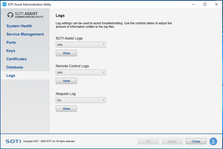The height and width of the screenshot is (149, 223).
Task: Expand the Request Log On/Off dropdown
Action: click(81, 100)
